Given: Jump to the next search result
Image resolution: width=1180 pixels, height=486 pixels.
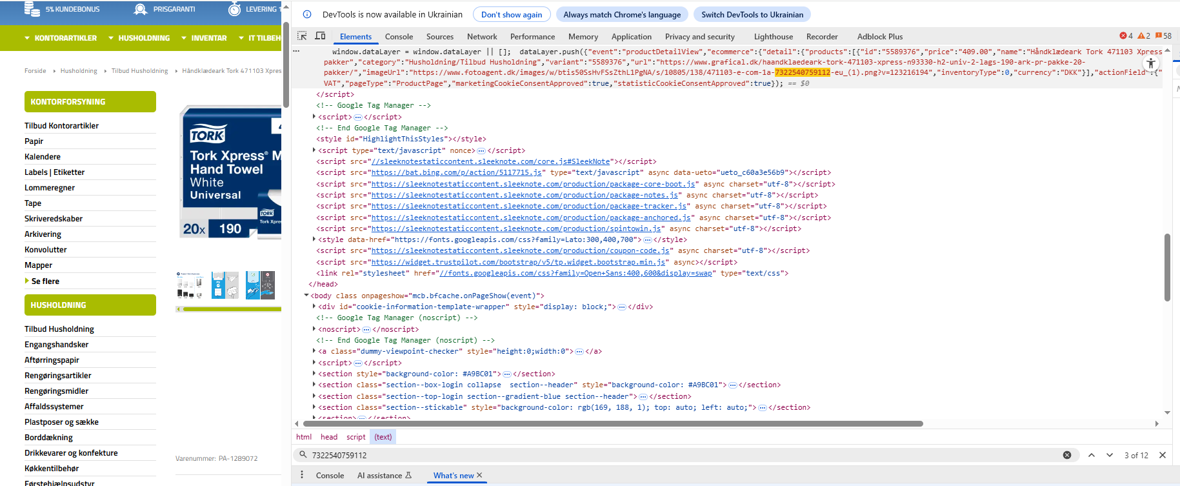Looking at the screenshot, I should point(1110,455).
